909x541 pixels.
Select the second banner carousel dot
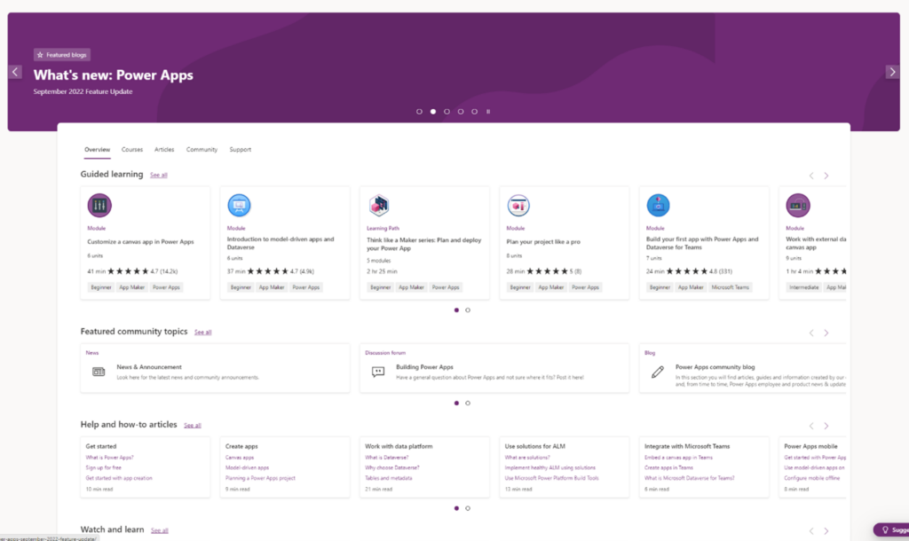[x=432, y=111]
